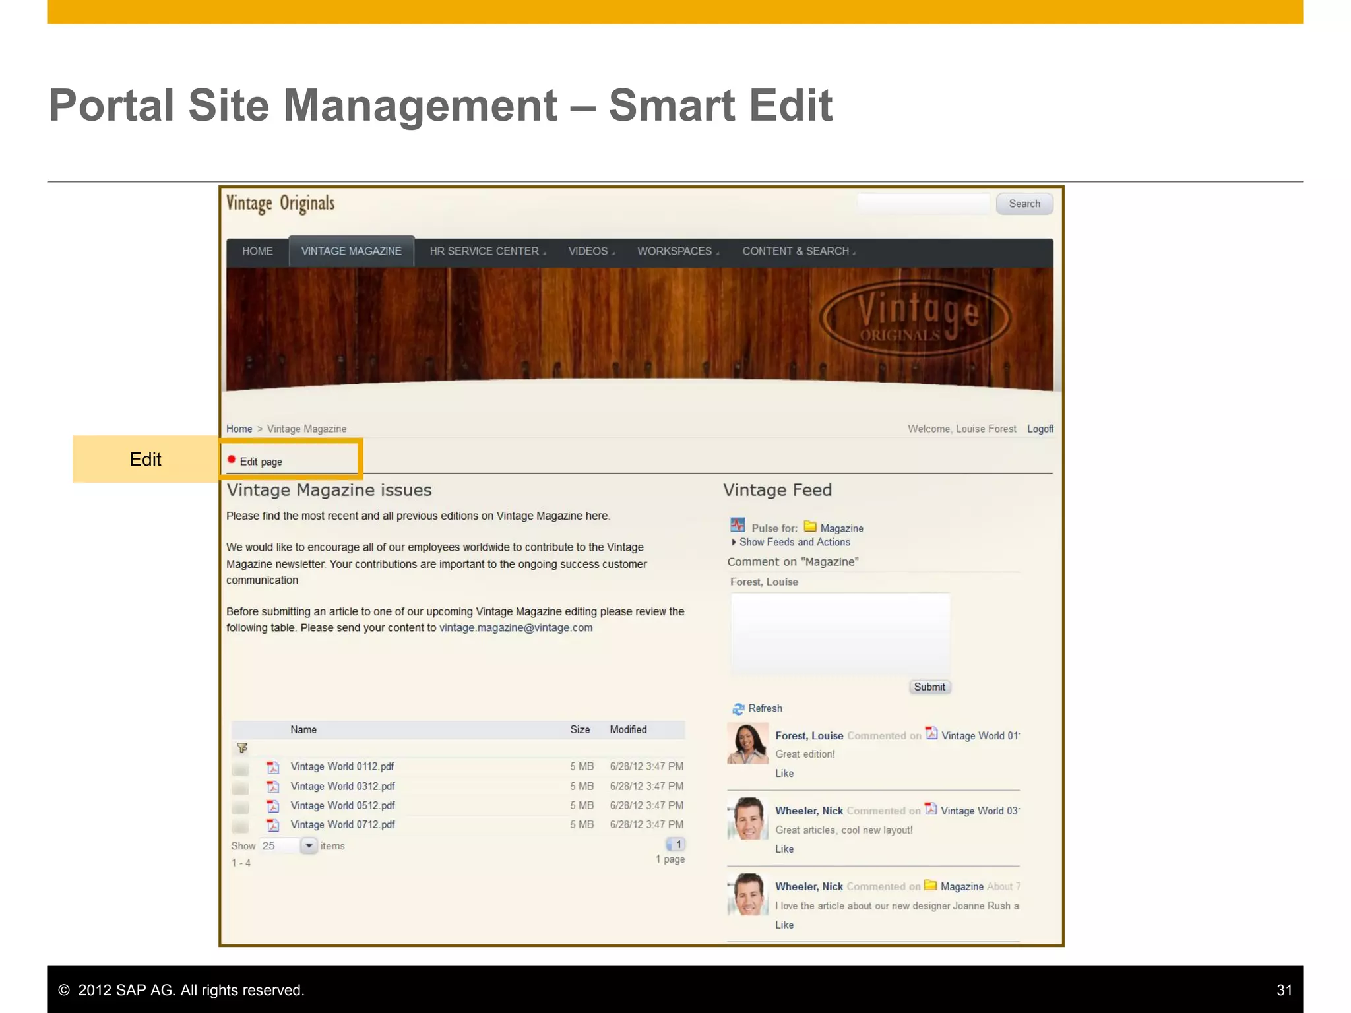Like Nick Wheeler's Joanne Rush comment
Image resolution: width=1351 pixels, height=1013 pixels.
click(784, 925)
